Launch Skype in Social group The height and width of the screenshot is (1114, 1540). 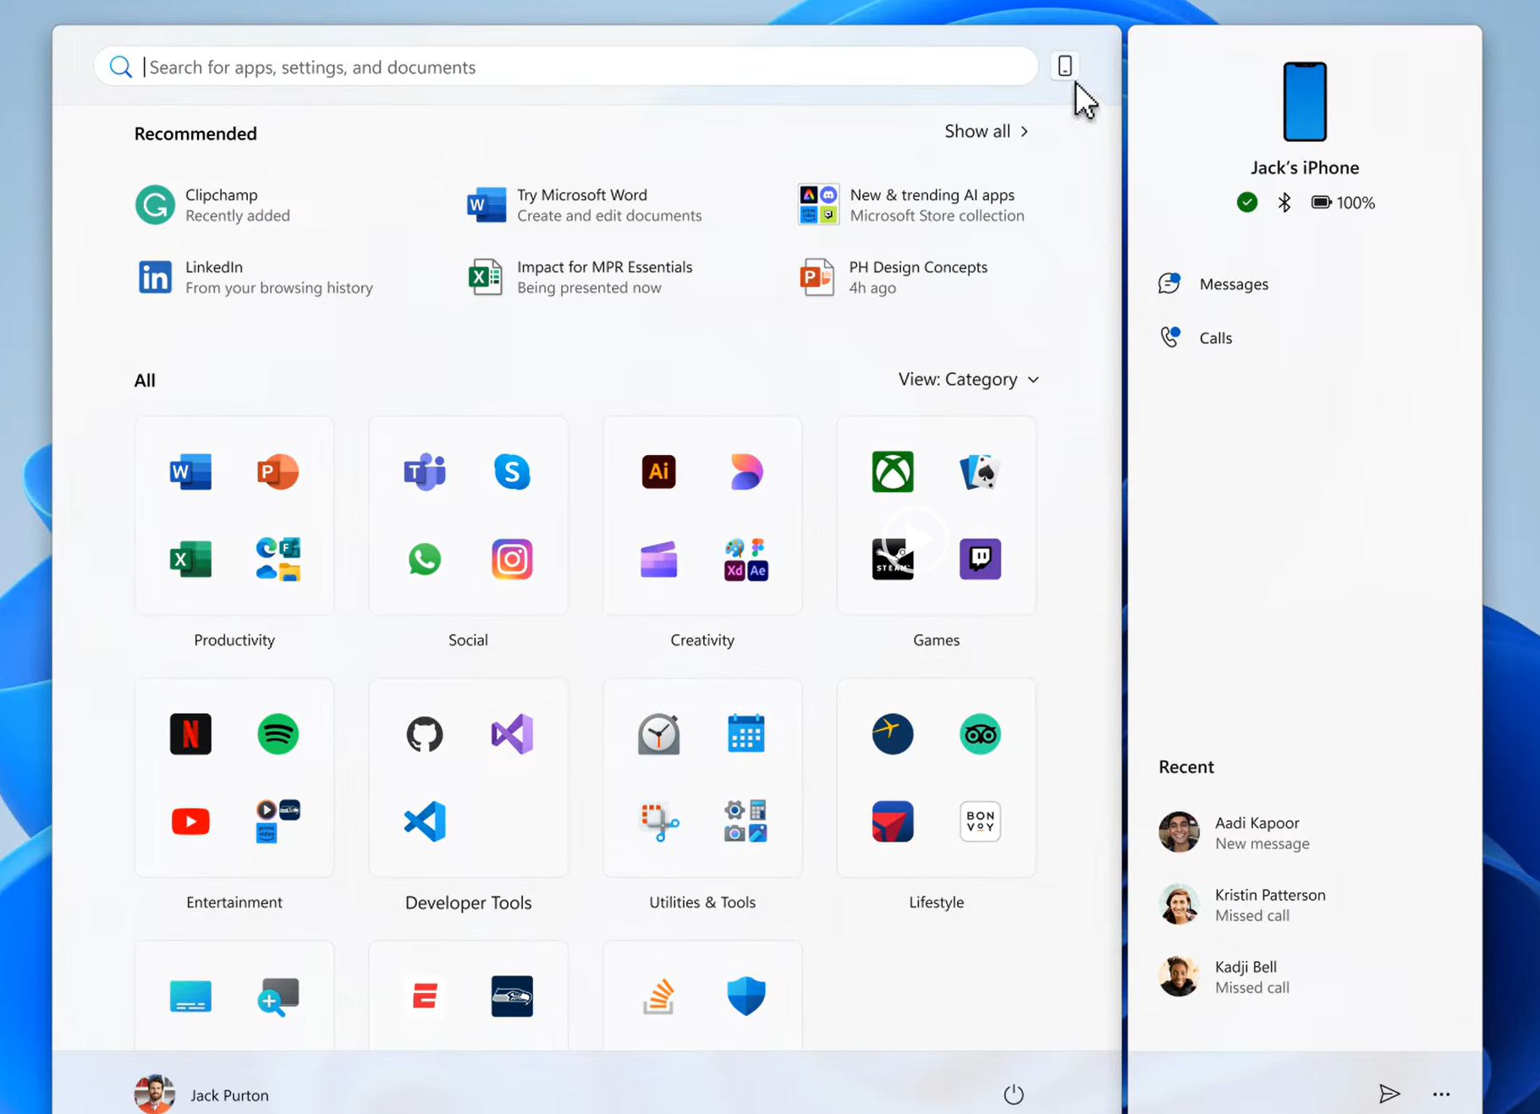click(512, 471)
